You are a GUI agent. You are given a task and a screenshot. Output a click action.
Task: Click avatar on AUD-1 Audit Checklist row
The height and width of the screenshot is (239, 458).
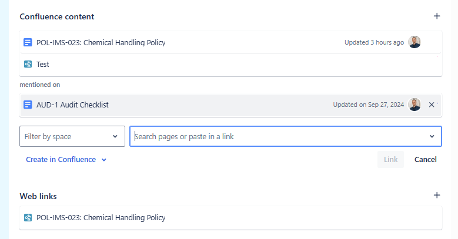point(414,105)
